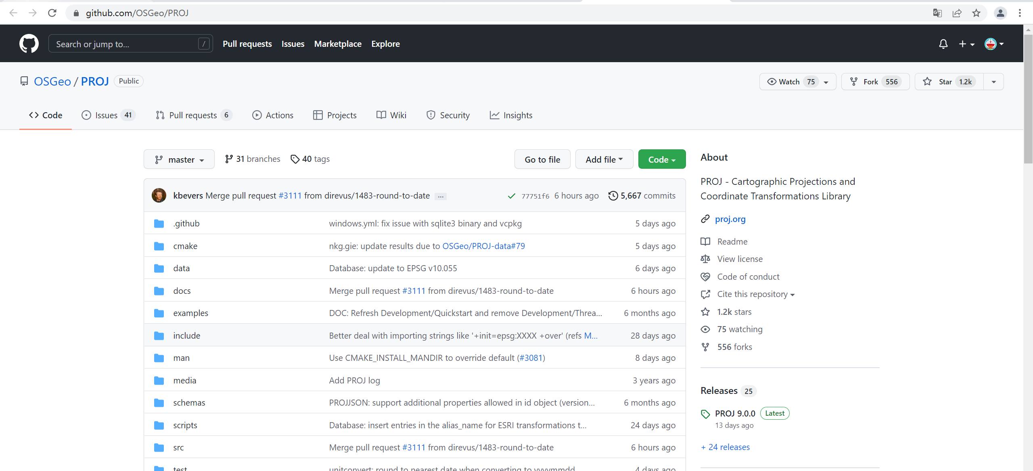Open Chrome profile icon
The image size is (1033, 471).
click(1000, 13)
